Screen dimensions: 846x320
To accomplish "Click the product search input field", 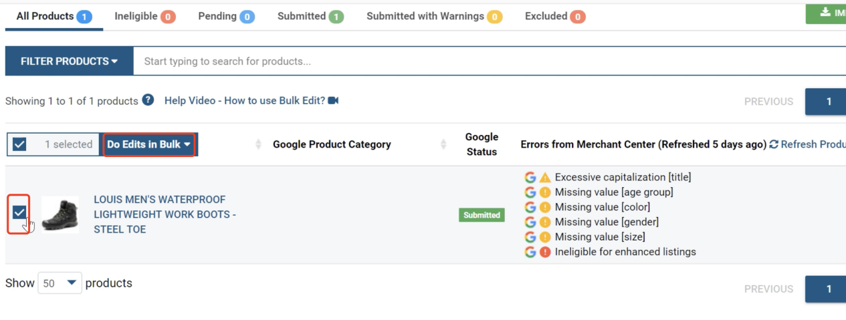I will click(x=488, y=61).
